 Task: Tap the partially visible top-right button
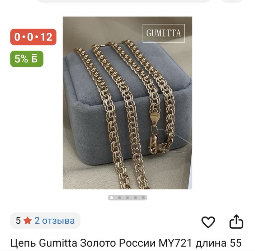pyautogui.click(x=232, y=1)
